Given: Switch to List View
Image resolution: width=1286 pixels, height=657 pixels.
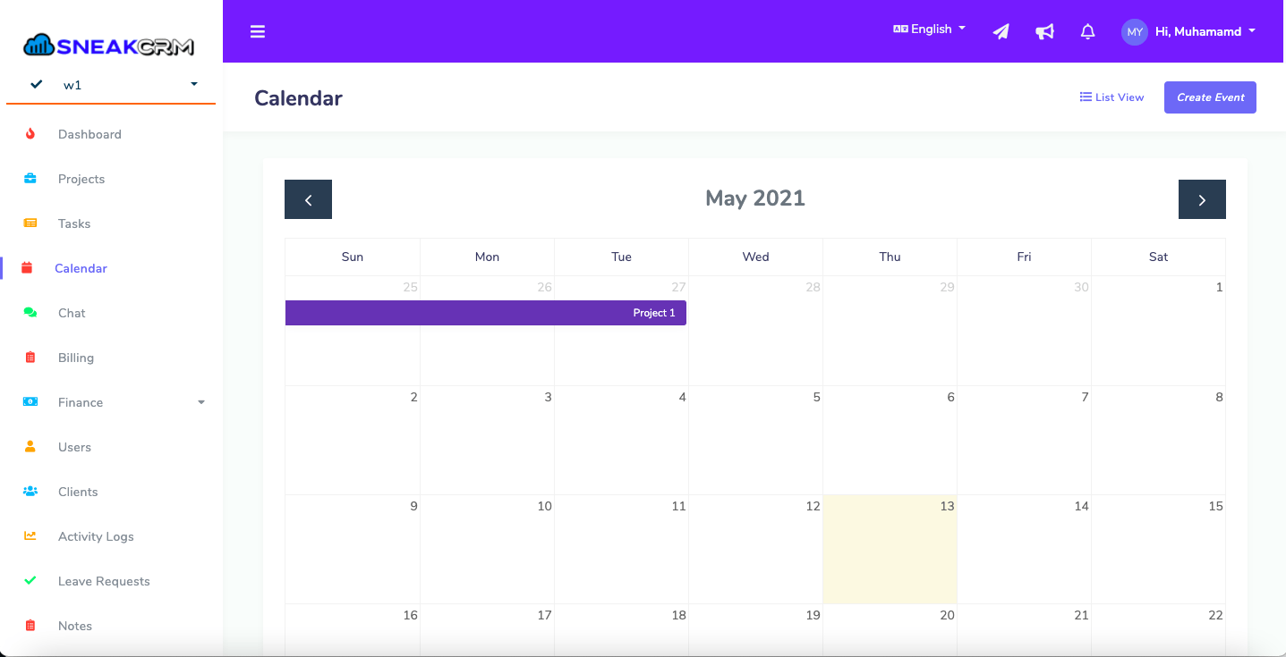Looking at the screenshot, I should (1111, 97).
